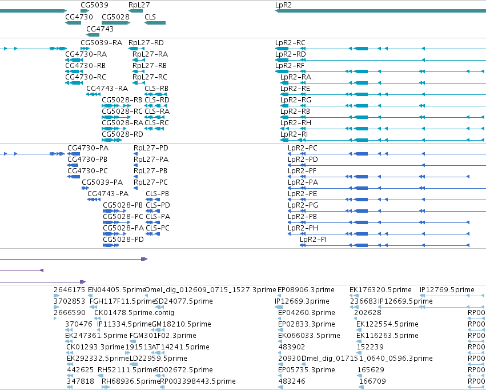This screenshot has height=390, width=486.
Task: Select transcript RpL27-RD
Action: pyautogui.click(x=146, y=42)
